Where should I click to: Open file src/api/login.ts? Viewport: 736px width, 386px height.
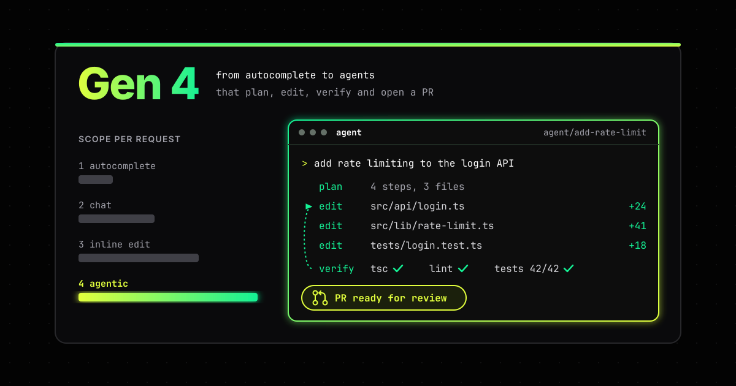[x=418, y=206]
